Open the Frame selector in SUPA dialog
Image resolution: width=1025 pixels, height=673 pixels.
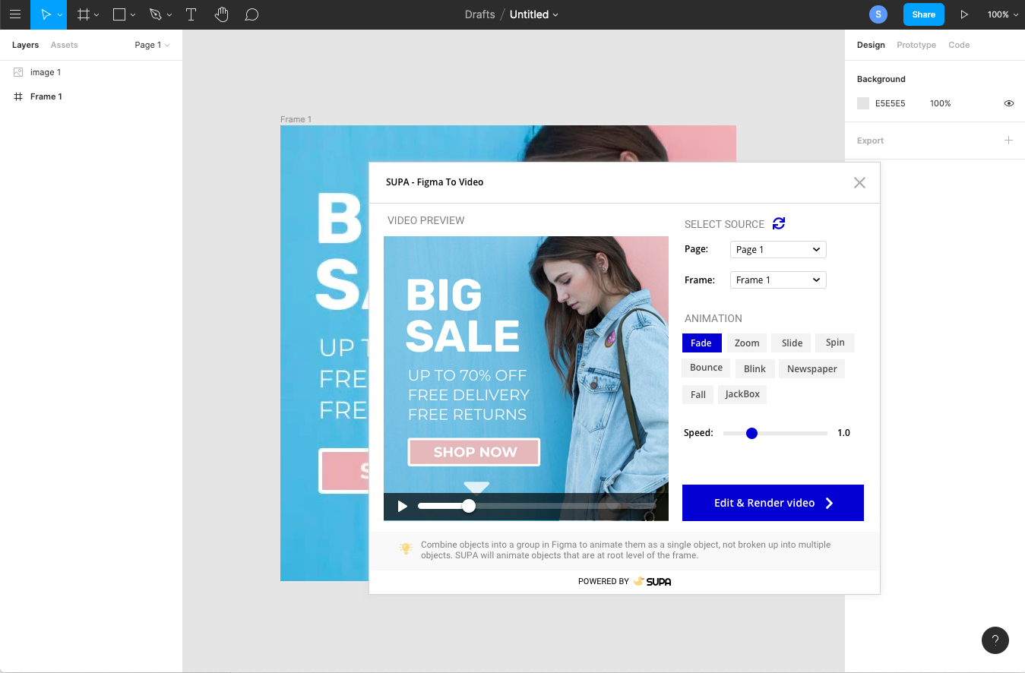pos(777,280)
